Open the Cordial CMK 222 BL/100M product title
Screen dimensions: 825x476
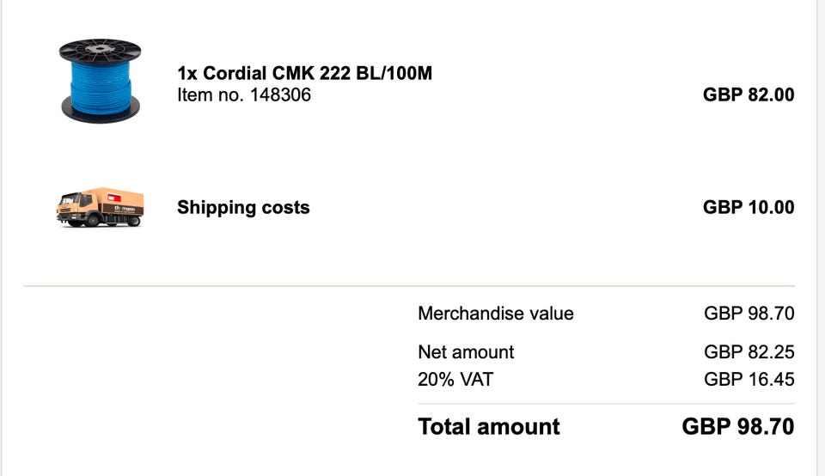click(x=304, y=73)
